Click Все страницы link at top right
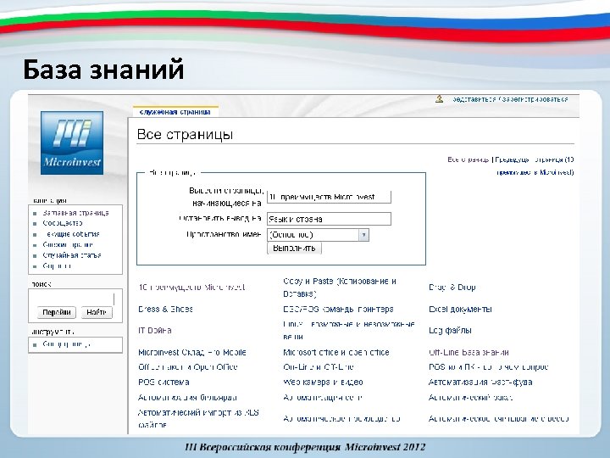The width and height of the screenshot is (610, 458). (468, 159)
